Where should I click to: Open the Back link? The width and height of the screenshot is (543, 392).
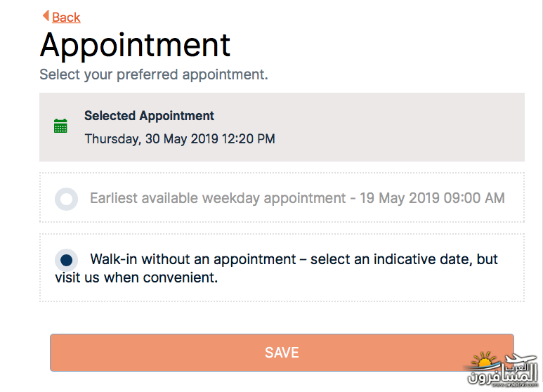coord(66,17)
